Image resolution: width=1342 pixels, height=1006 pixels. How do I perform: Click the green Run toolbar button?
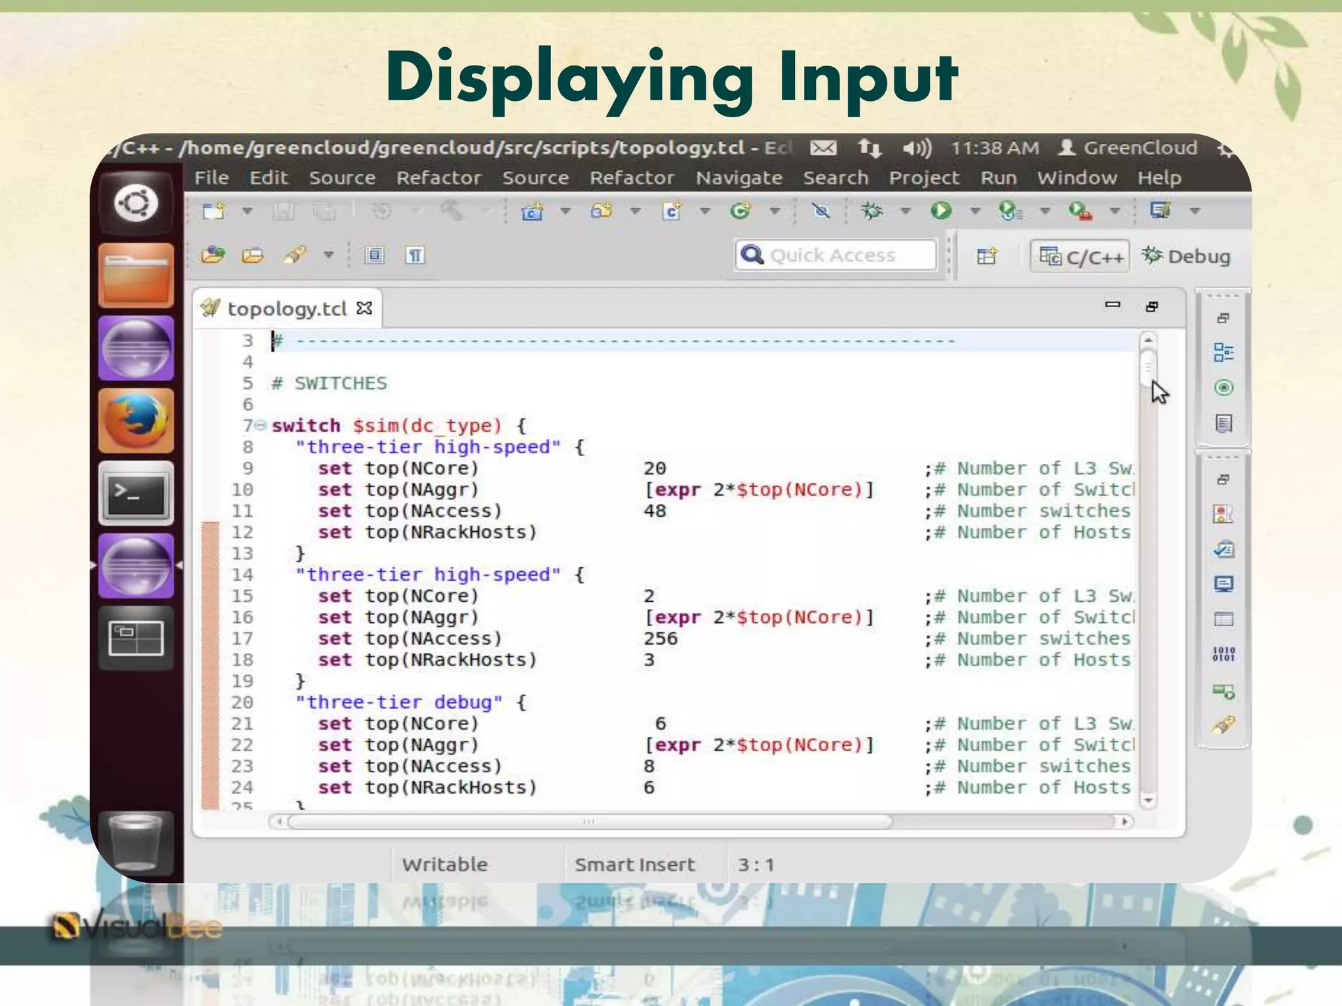(941, 211)
